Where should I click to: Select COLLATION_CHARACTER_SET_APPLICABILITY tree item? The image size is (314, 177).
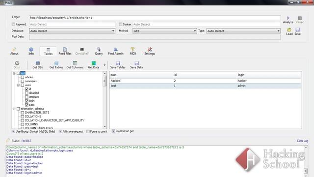pos(54,120)
